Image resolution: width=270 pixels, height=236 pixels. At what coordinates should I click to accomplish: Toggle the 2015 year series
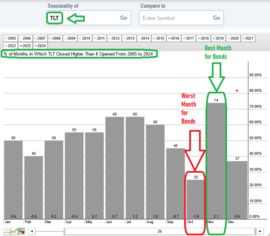tap(159, 38)
